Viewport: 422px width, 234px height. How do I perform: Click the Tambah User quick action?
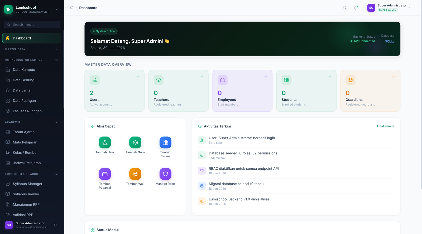105,145
